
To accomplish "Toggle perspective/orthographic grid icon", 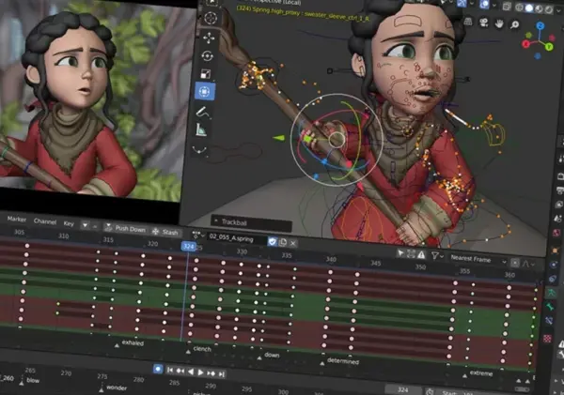I will point(468,22).
